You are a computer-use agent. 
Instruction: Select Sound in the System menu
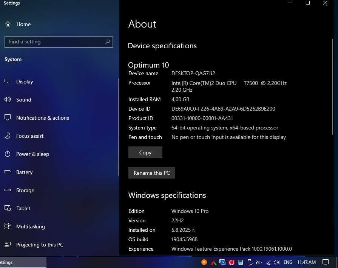[24, 100]
